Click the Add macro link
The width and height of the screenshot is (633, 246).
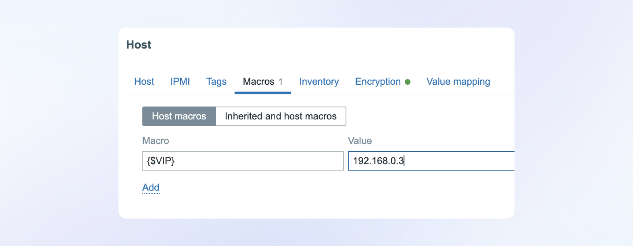click(151, 187)
